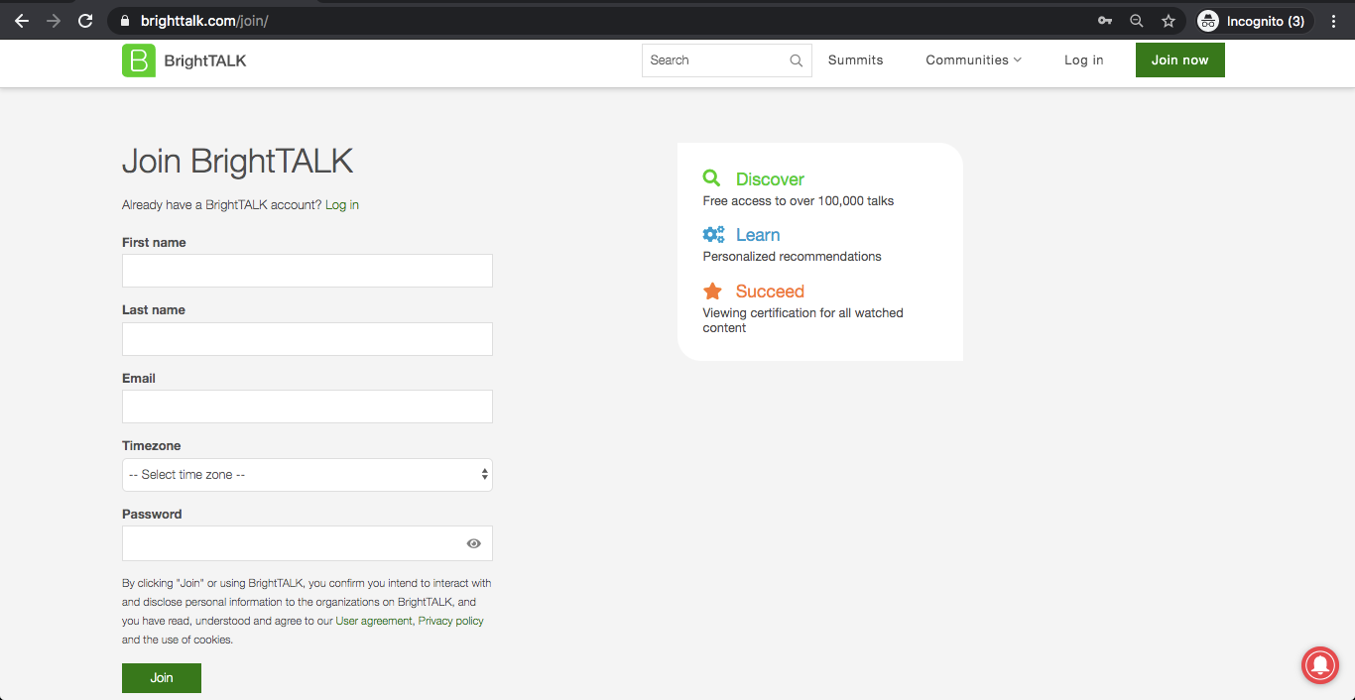Focus the Last name field
The height and width of the screenshot is (700, 1355).
point(308,339)
